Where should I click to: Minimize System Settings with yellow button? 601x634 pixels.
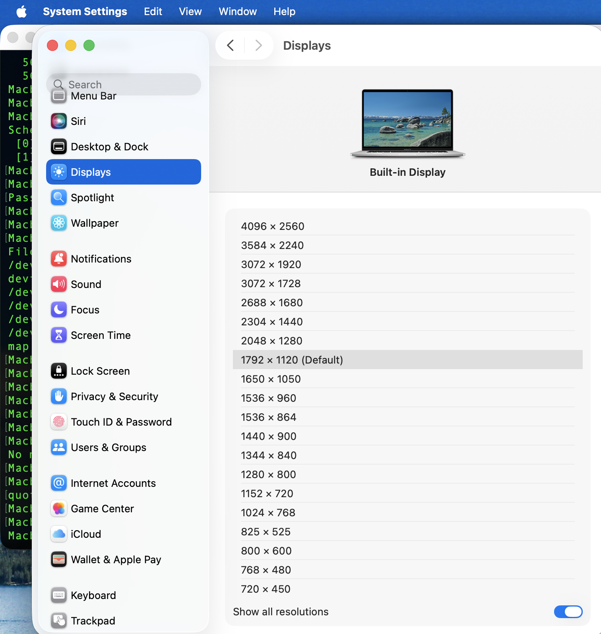tap(71, 45)
